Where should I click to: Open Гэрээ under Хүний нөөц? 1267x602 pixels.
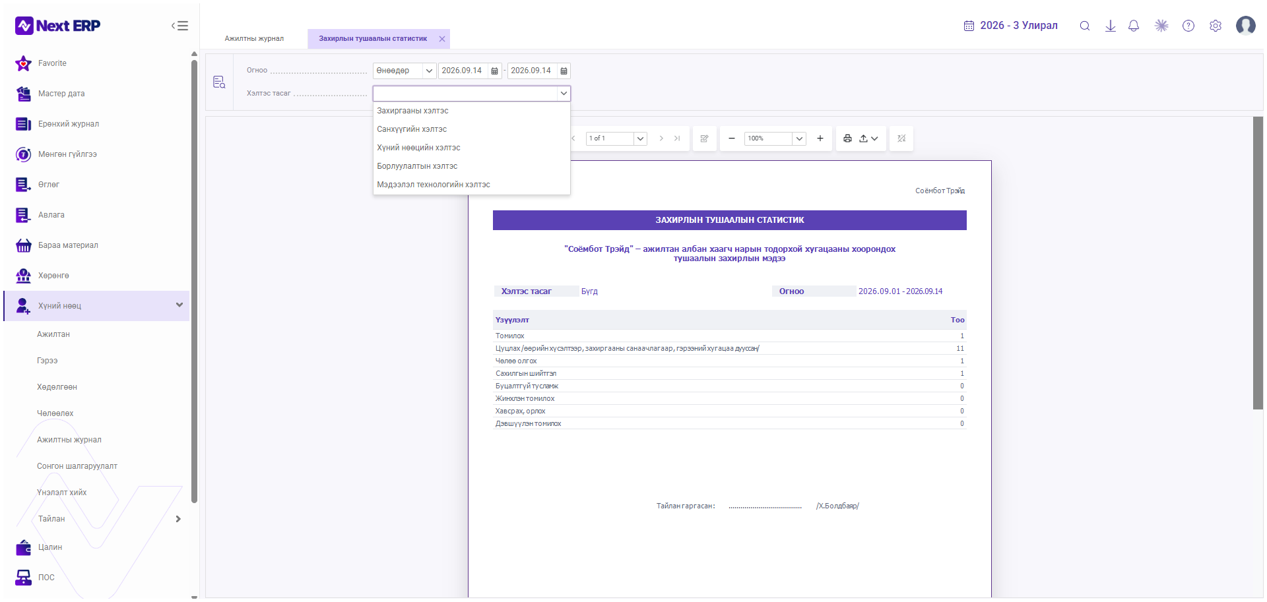click(48, 361)
